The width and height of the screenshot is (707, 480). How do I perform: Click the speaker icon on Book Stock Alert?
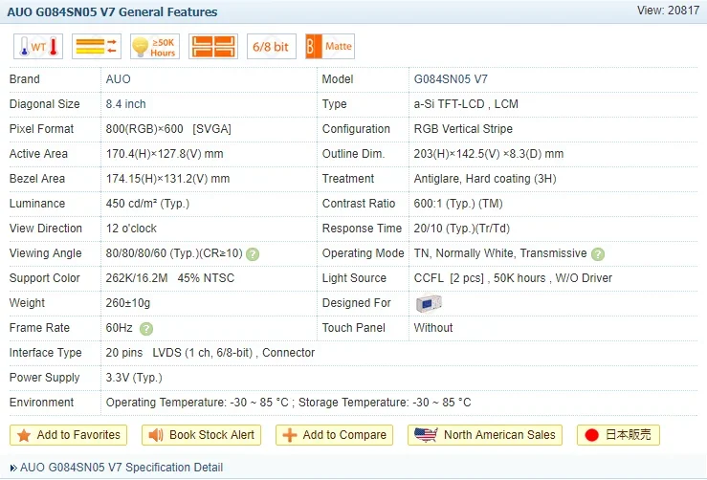156,435
